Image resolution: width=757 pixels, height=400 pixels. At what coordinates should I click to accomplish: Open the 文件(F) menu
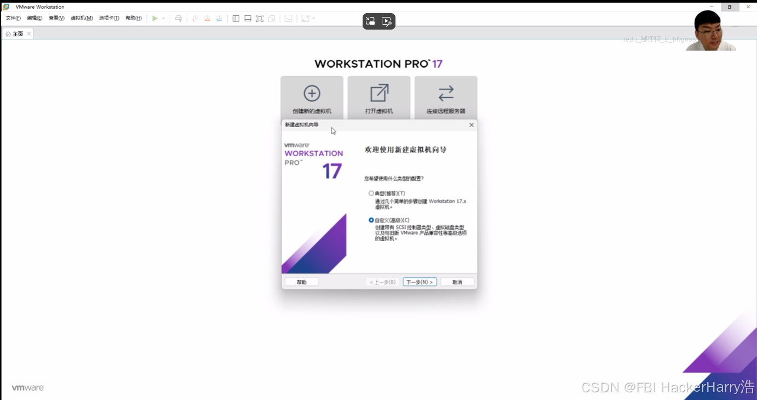(x=13, y=18)
